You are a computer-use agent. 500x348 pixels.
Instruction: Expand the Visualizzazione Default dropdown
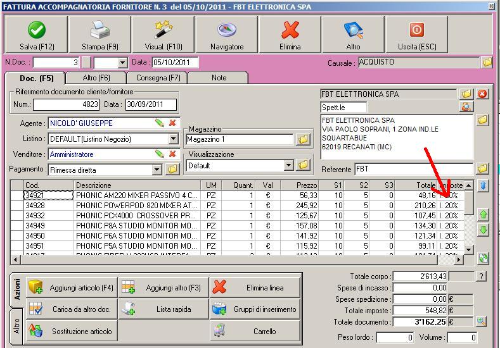coord(288,165)
